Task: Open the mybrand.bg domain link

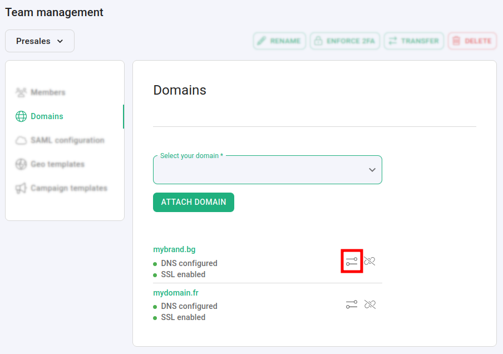Action: [x=174, y=249]
